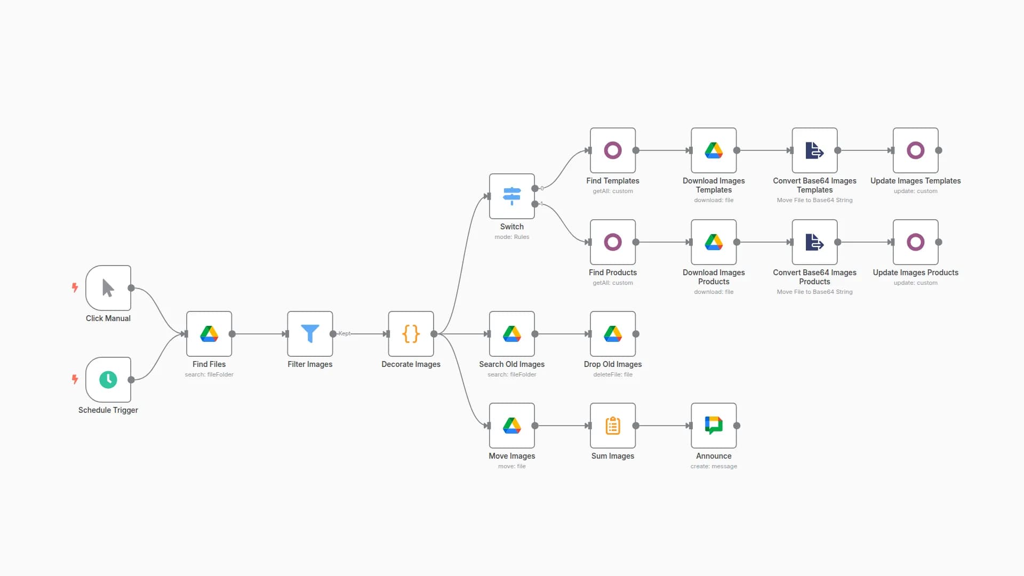
Task: Click output port 0 of the Switch node
Action: point(536,188)
